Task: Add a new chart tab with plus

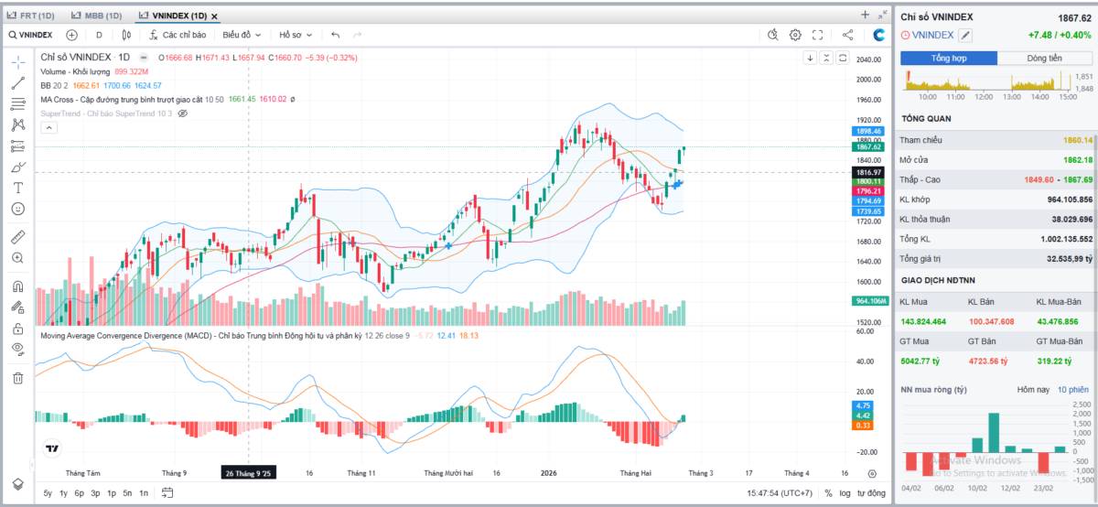Action: pyautogui.click(x=866, y=15)
